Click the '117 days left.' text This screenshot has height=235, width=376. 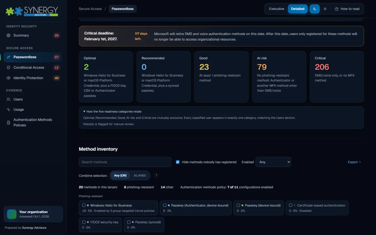(141, 36)
